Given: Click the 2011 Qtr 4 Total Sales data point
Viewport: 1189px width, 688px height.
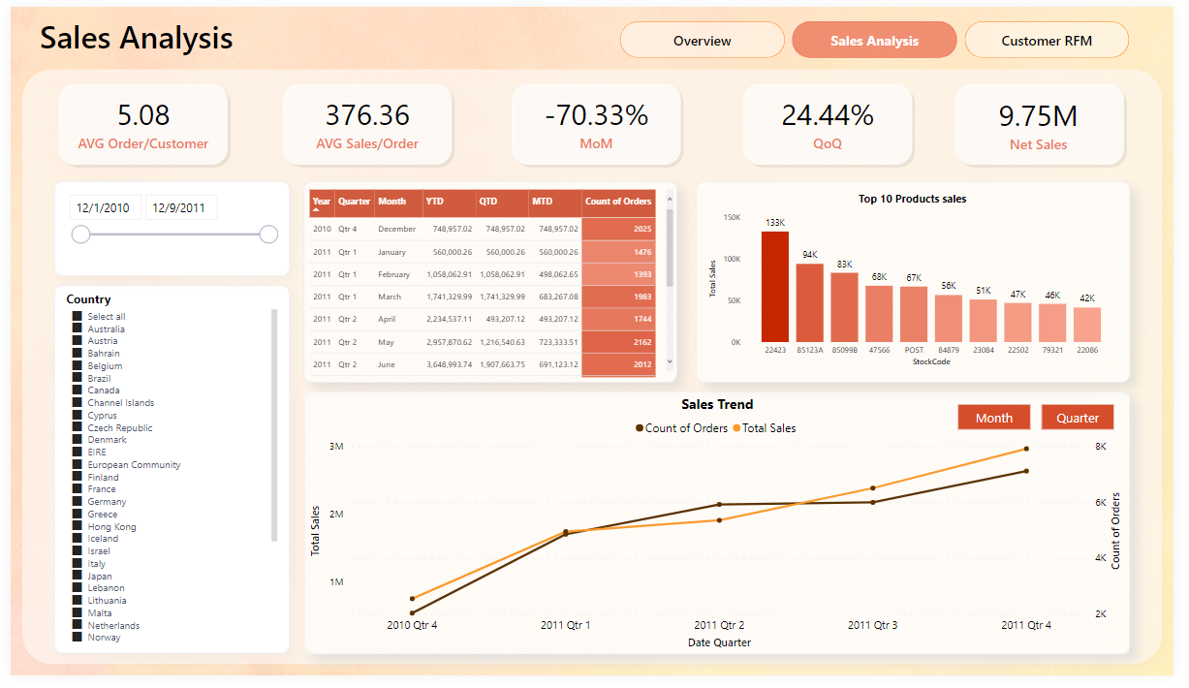Looking at the screenshot, I should (x=1026, y=449).
